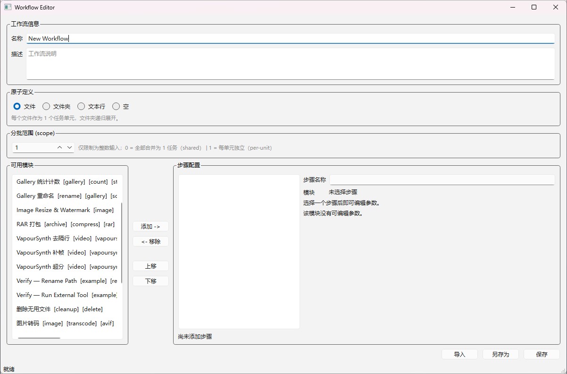Maximize the Workflow Editor window
This screenshot has width=567, height=374.
tap(534, 7)
